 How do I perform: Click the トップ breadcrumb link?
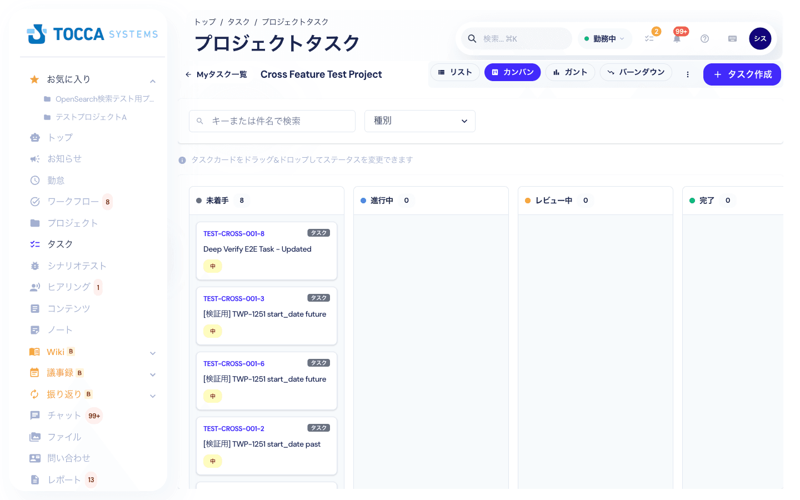point(204,22)
